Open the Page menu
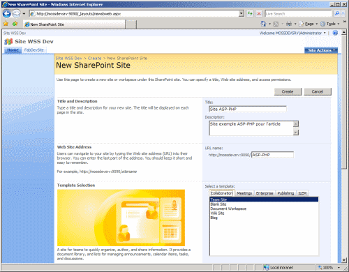 click(308, 24)
